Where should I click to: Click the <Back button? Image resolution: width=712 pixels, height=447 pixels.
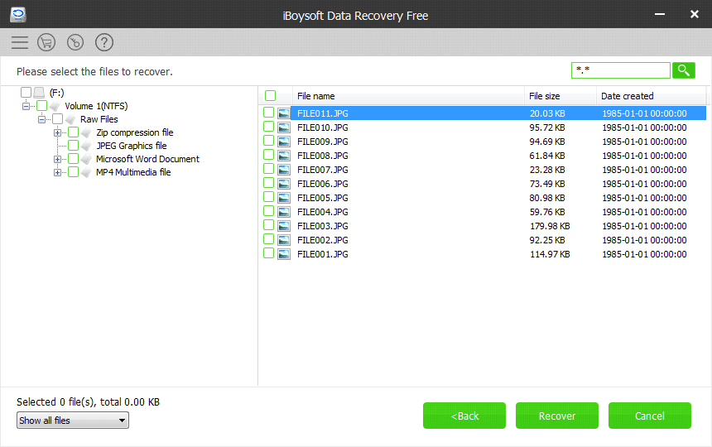coord(464,416)
